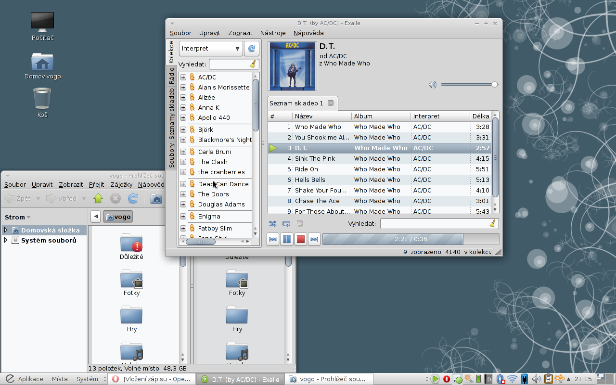Viewport: 616px width, 385px height.
Task: Expand the Alizée artist node
Action: click(x=183, y=98)
